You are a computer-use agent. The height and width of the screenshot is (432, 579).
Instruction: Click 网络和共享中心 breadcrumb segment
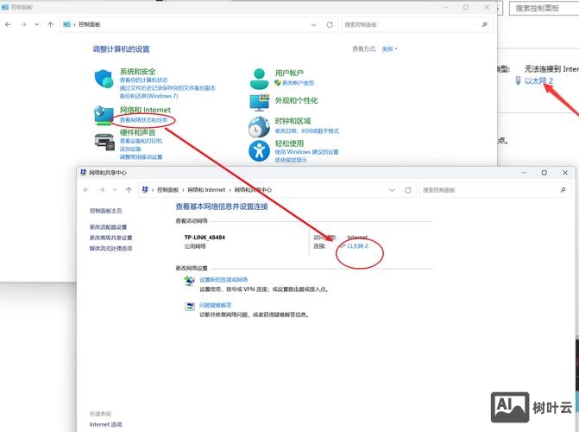pos(253,190)
